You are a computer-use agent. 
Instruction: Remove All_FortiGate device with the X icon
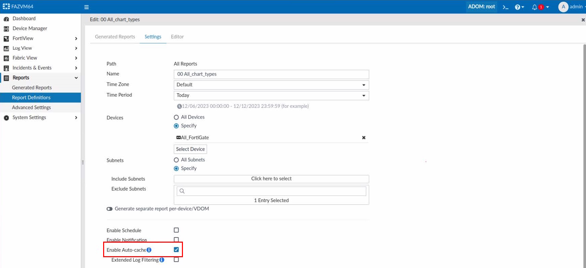[364, 138]
